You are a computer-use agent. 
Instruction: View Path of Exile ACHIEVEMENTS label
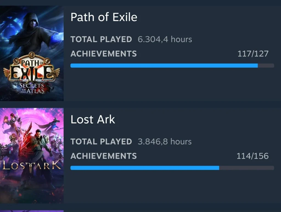103,54
